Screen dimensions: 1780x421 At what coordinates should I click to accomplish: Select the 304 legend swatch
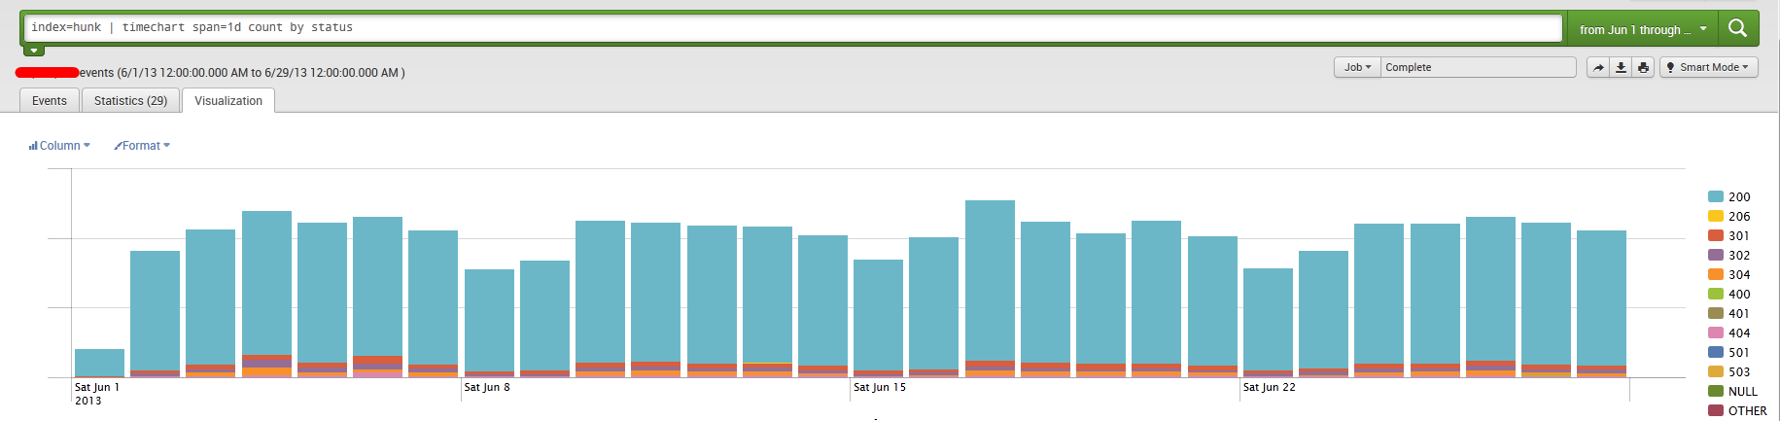[x=1716, y=274]
